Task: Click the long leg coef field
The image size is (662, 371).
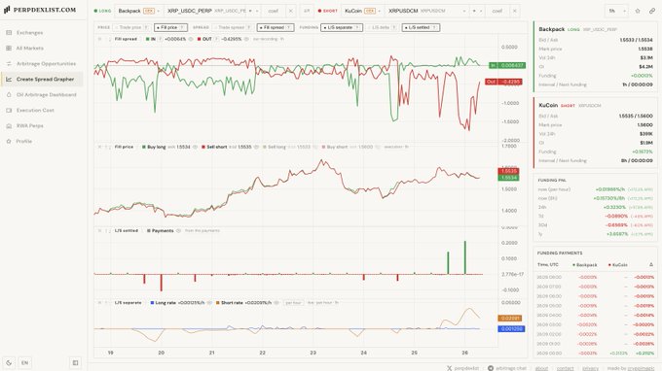Action: coord(274,11)
